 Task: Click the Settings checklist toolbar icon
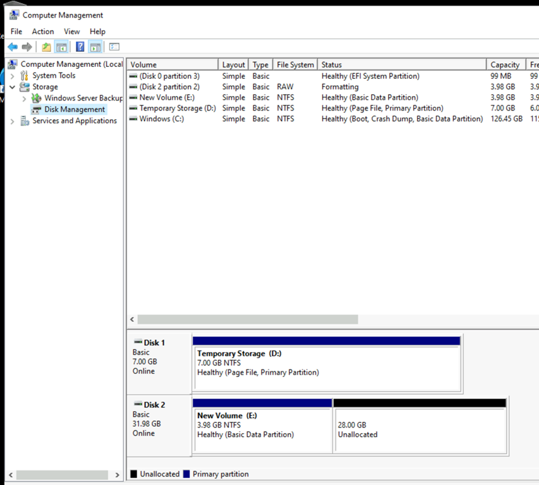(114, 47)
